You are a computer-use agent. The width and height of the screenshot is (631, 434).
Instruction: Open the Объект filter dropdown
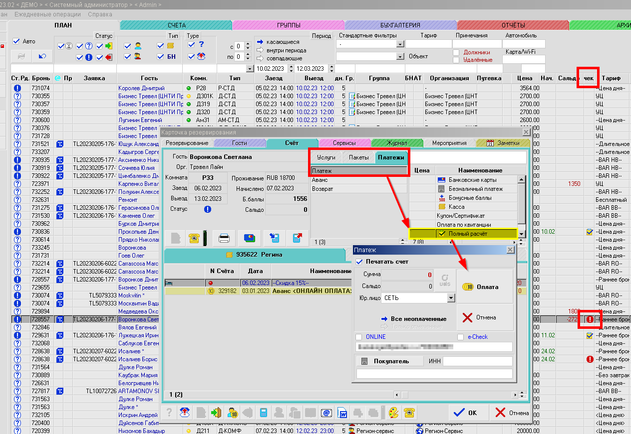click(400, 57)
